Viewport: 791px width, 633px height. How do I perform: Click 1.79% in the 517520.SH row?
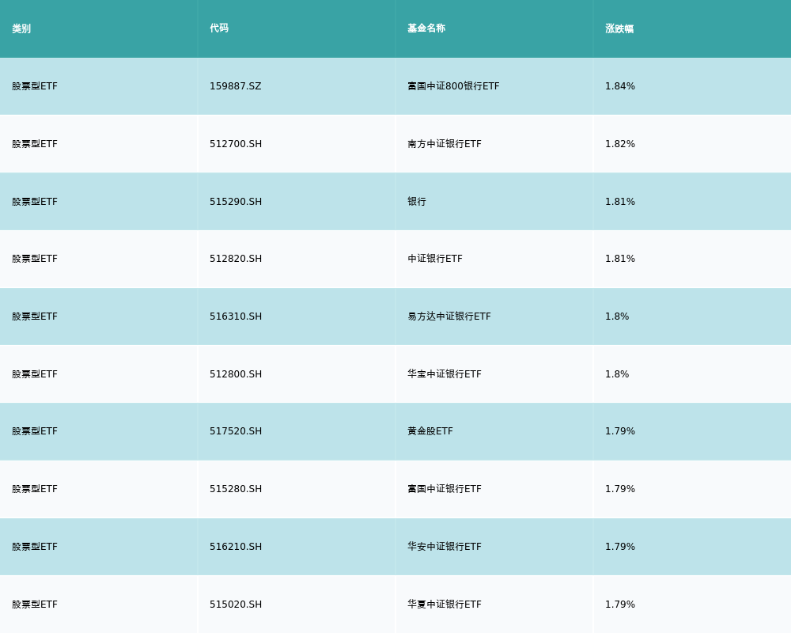tap(620, 431)
